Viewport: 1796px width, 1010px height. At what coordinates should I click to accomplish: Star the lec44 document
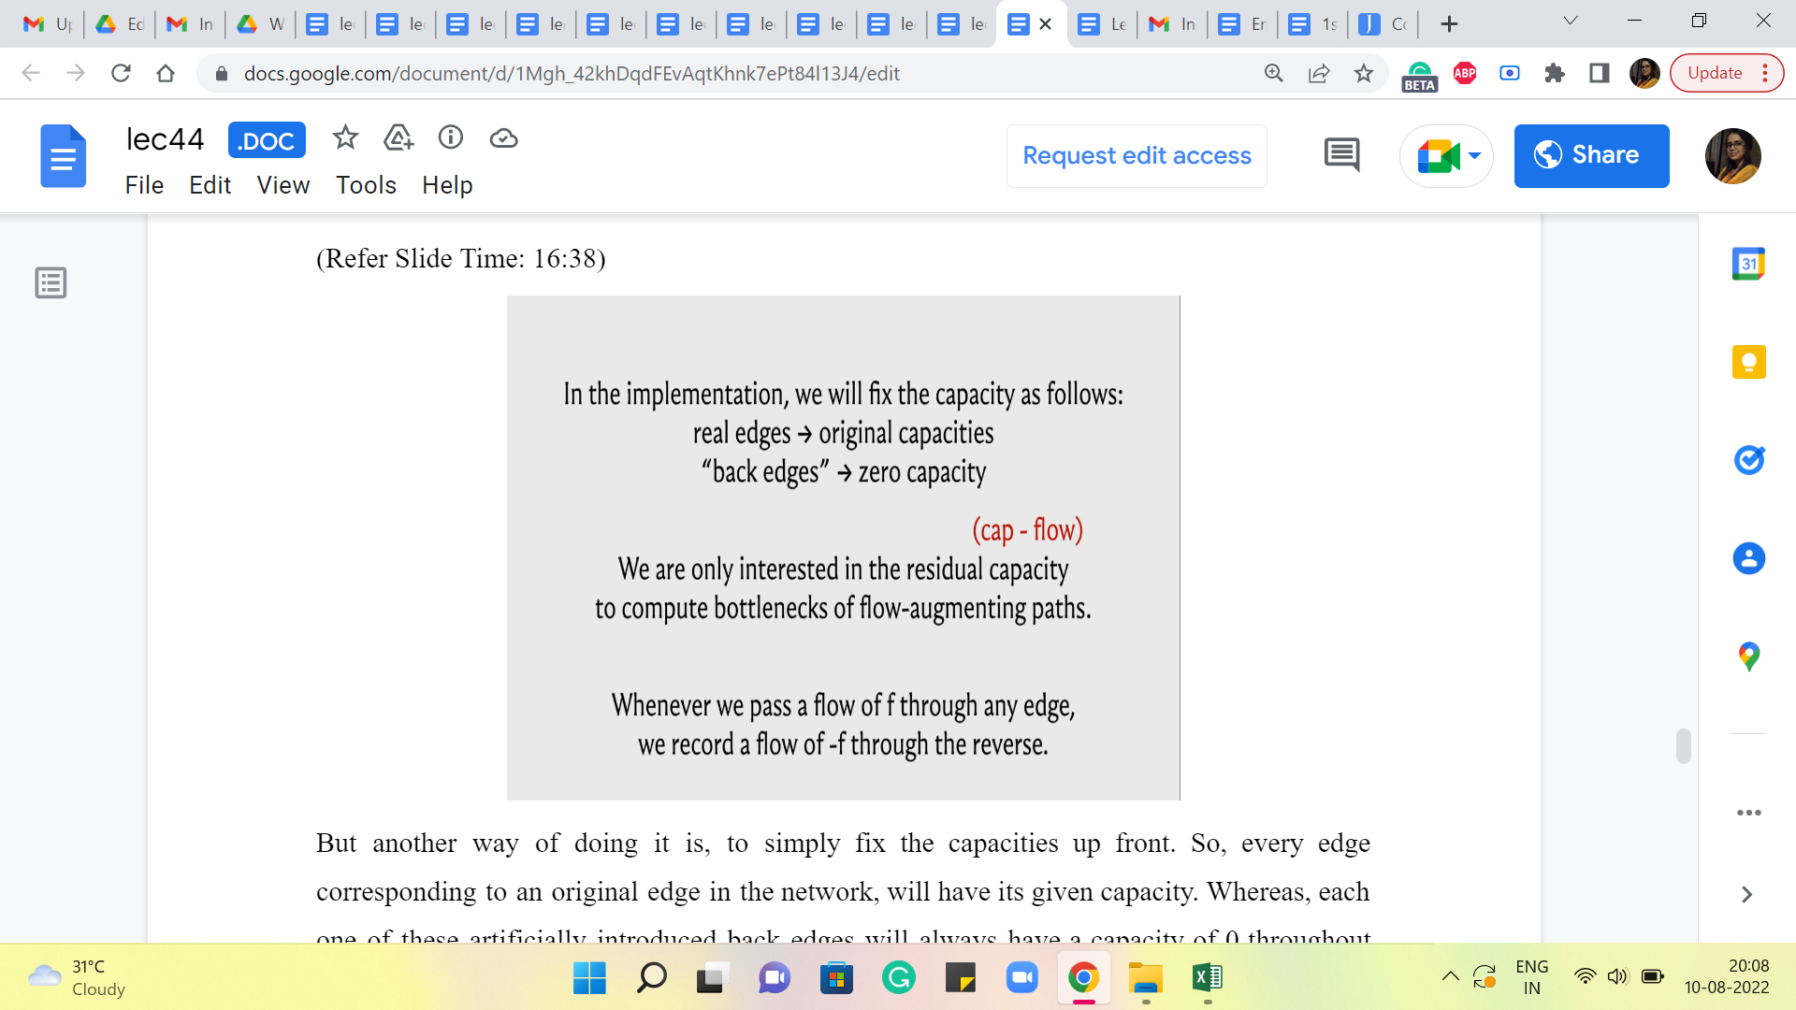point(345,138)
